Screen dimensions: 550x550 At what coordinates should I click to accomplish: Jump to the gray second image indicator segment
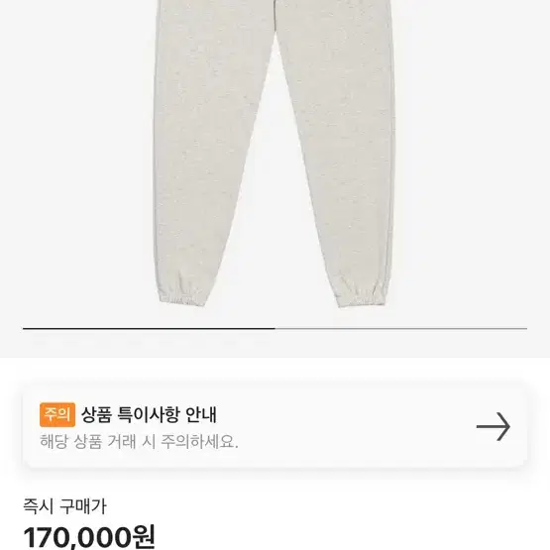(x=401, y=329)
